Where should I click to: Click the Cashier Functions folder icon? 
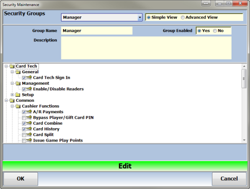18,106
